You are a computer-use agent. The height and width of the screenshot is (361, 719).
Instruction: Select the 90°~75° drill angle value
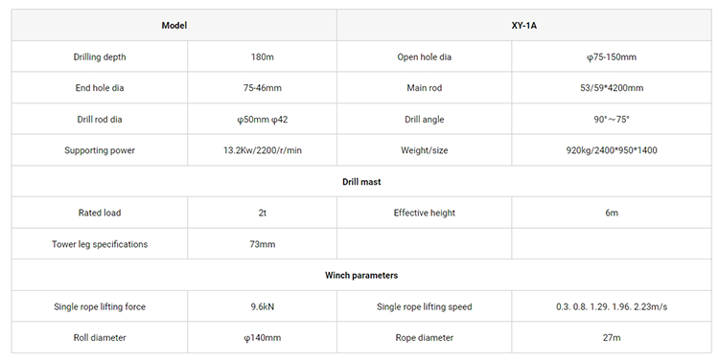click(612, 120)
